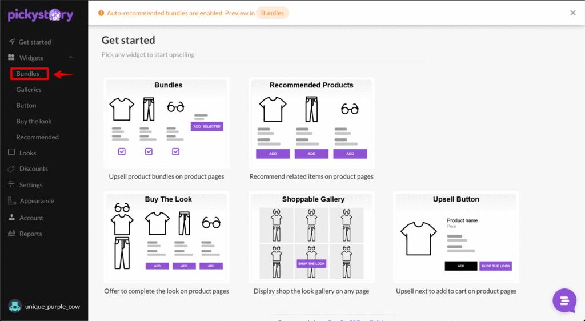The width and height of the screenshot is (585, 321).
Task: Select the Upsell Button widget card
Action: [x=456, y=237]
